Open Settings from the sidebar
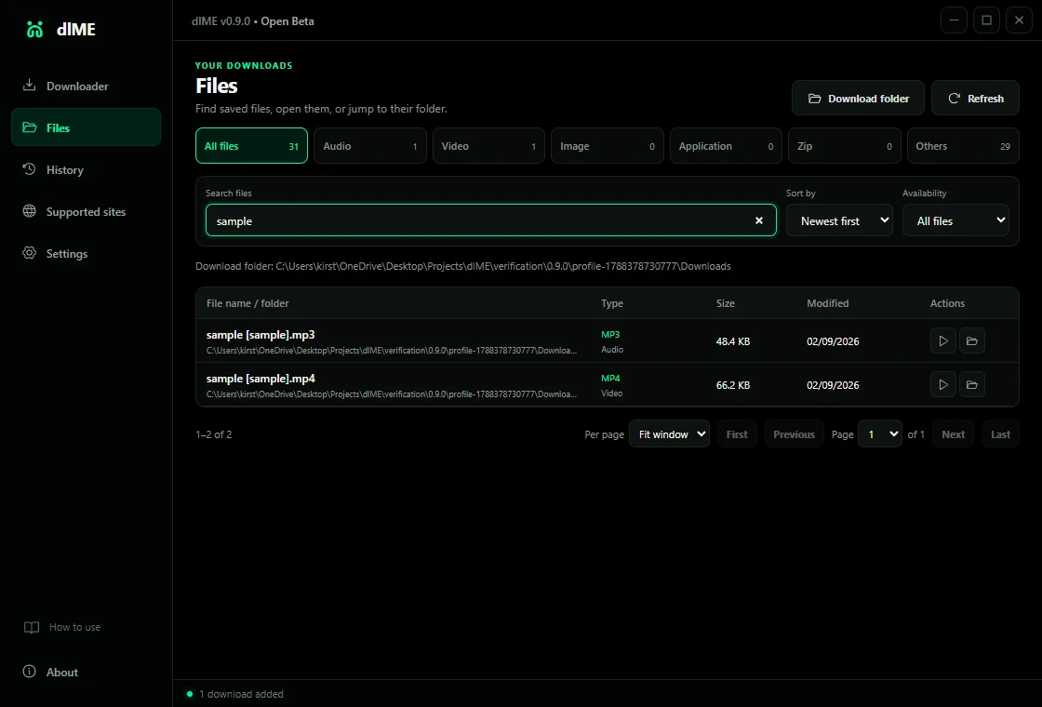The width and height of the screenshot is (1042, 707). 86,253
